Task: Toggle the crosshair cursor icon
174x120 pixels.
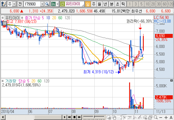Action: point(125,118)
